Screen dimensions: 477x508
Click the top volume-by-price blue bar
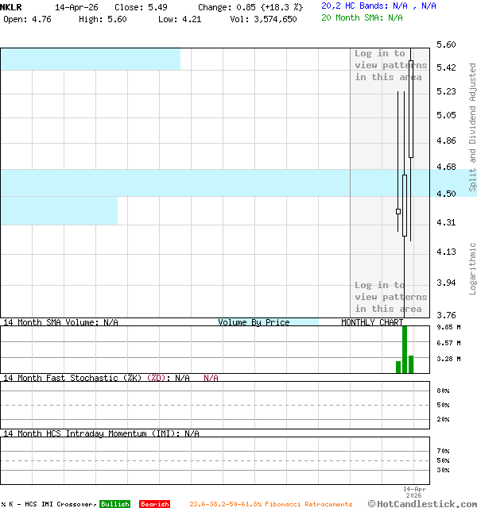[x=90, y=59]
